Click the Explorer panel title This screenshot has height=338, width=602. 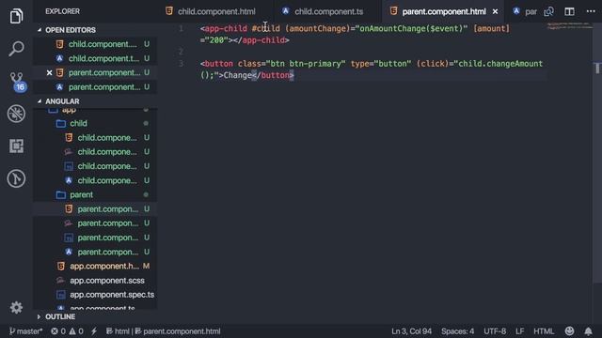pyautogui.click(x=63, y=11)
